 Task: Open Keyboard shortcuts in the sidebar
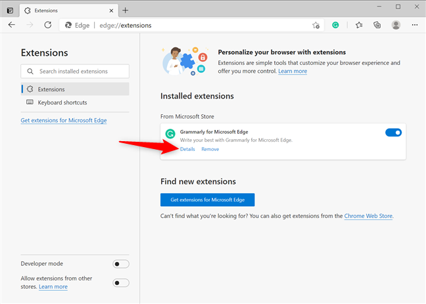[x=75, y=102]
